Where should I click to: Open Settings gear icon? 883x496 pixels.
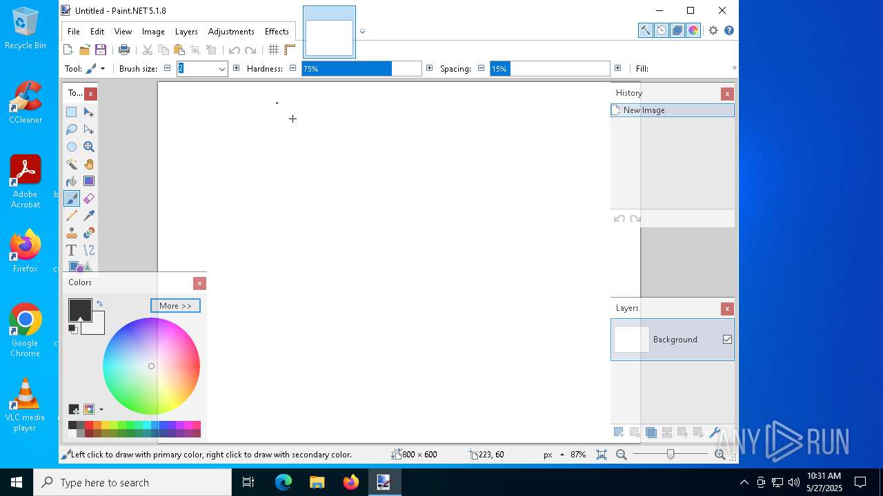[713, 30]
